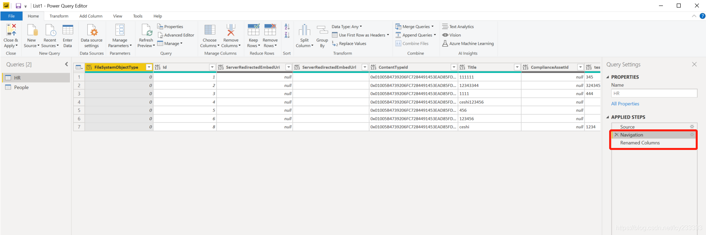
Task: Select the HR query
Action: click(x=36, y=78)
